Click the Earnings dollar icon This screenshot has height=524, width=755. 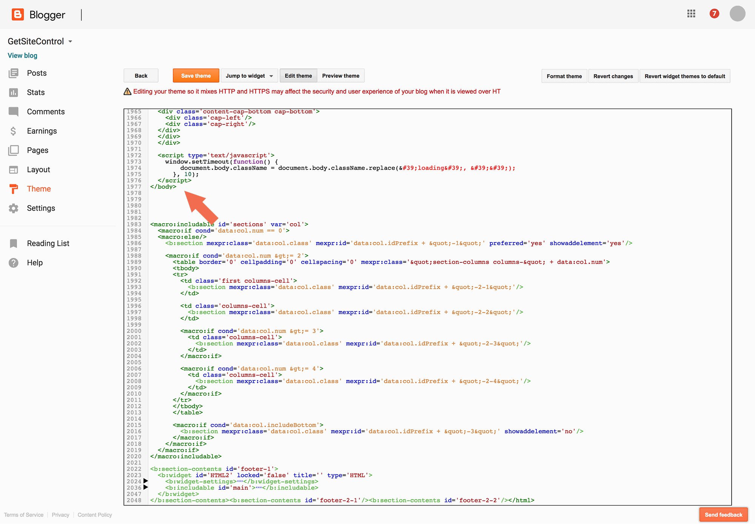tap(14, 131)
